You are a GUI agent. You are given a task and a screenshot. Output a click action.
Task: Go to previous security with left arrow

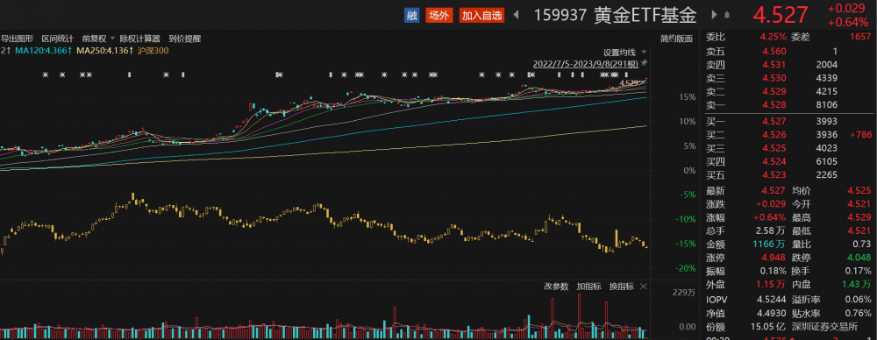coord(516,15)
